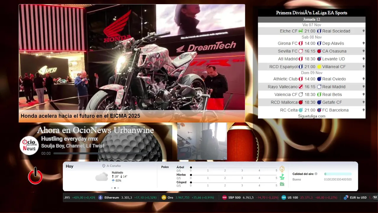Click the Vie 07 Nov date row

coord(312,25)
